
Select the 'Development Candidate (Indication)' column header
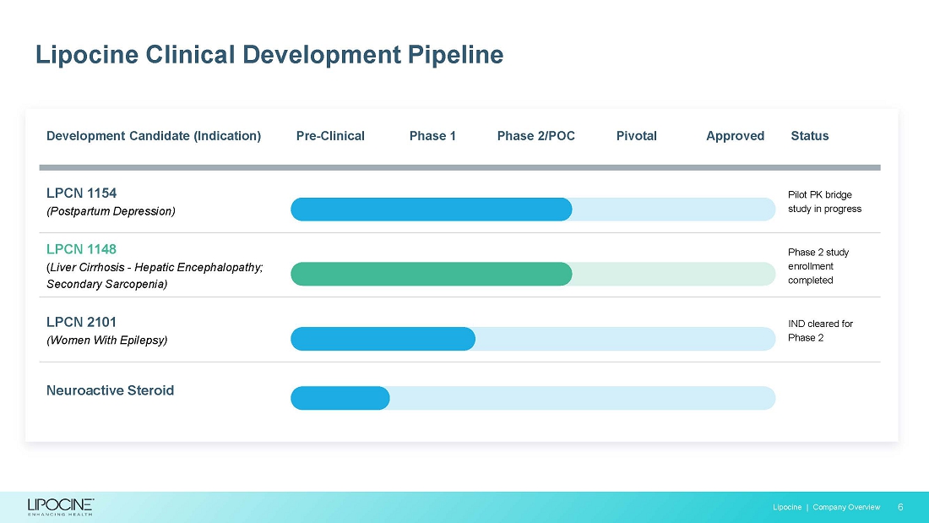coord(153,136)
